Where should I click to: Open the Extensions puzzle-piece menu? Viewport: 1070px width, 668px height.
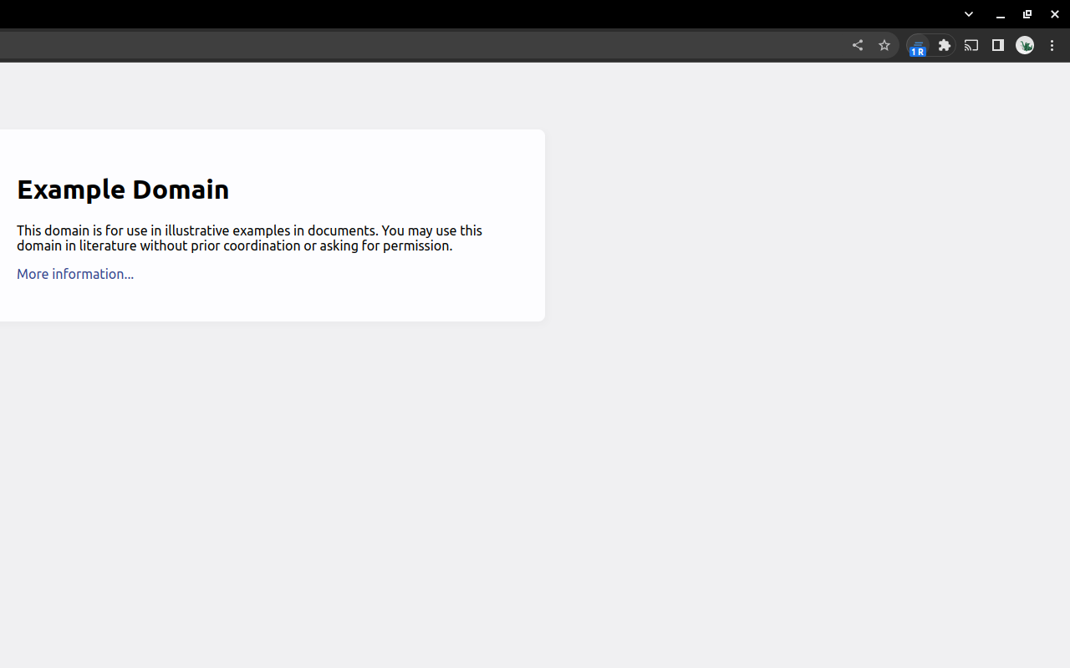pyautogui.click(x=945, y=46)
